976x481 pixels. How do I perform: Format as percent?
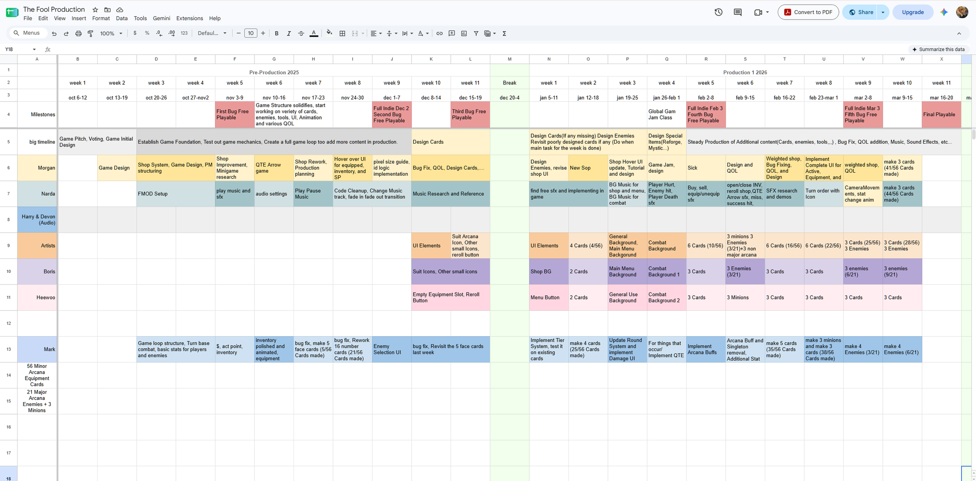tap(147, 33)
